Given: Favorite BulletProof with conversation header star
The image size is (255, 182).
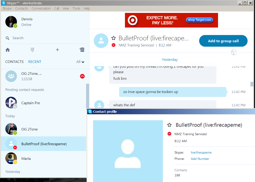Looking at the screenshot, I should (114, 38).
